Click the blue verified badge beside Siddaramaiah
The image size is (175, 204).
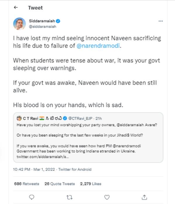pyautogui.click(x=58, y=21)
